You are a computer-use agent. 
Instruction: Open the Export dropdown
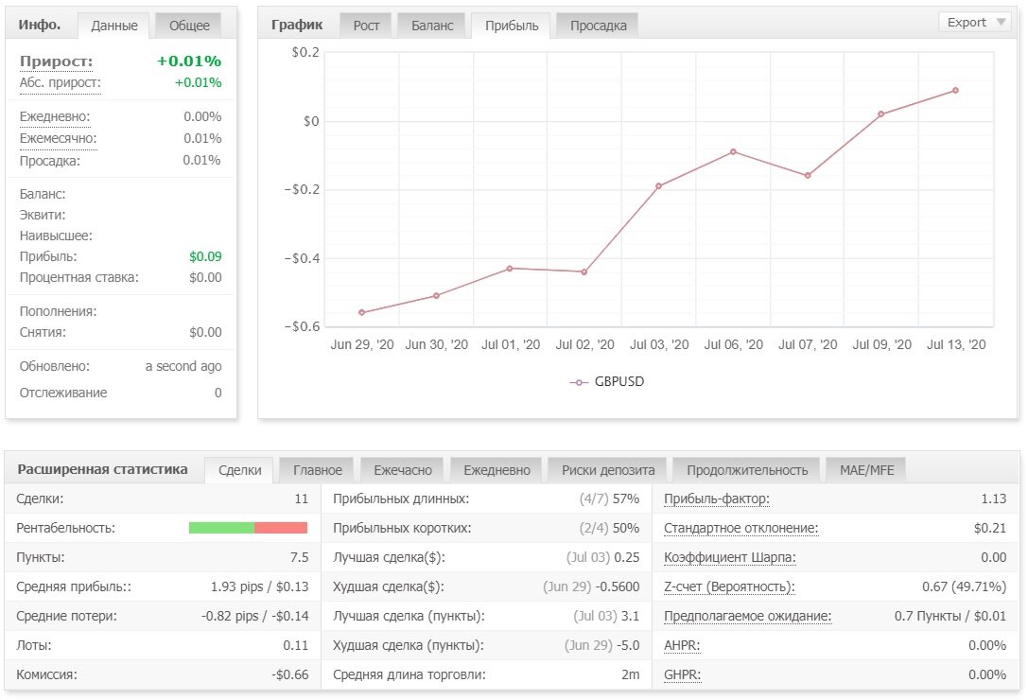[x=976, y=23]
